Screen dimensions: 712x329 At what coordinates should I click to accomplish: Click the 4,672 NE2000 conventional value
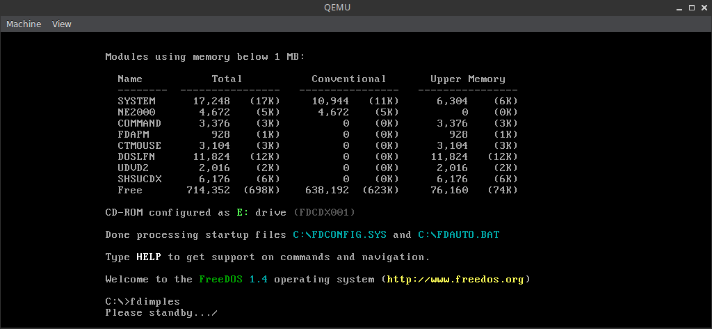pos(333,112)
